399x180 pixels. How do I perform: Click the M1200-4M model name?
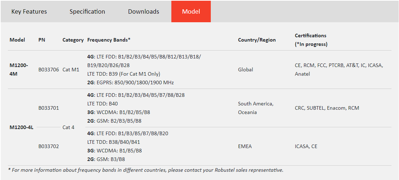[x=19, y=70]
